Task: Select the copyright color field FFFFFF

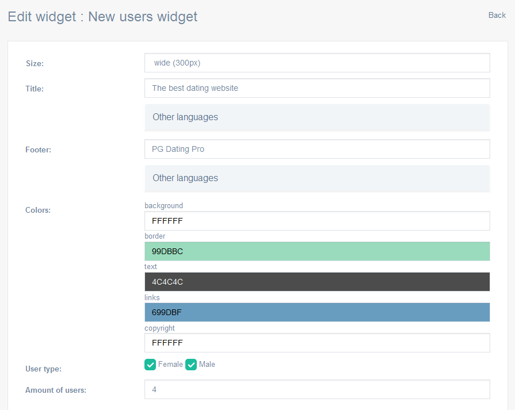Action: [x=317, y=343]
